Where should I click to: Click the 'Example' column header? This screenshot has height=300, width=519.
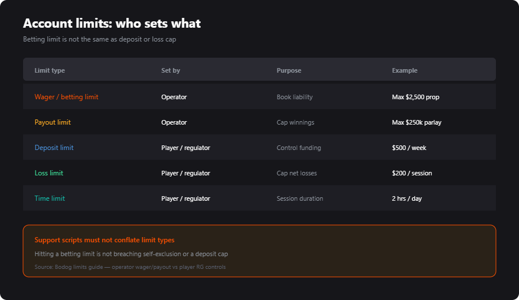coord(404,70)
